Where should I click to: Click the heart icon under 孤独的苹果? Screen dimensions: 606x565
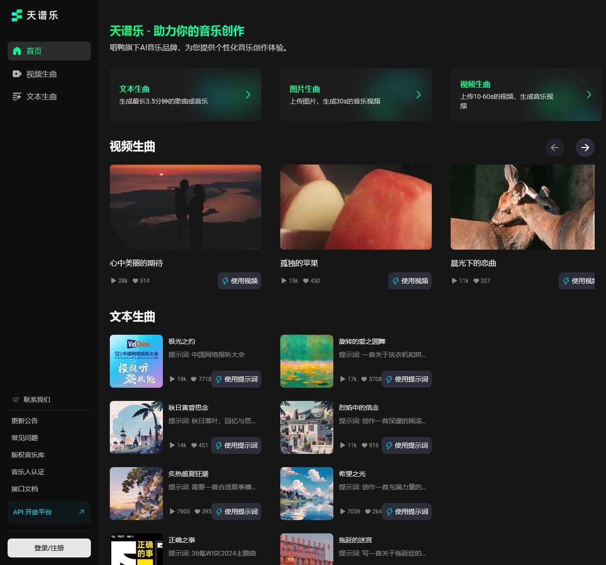pos(305,280)
